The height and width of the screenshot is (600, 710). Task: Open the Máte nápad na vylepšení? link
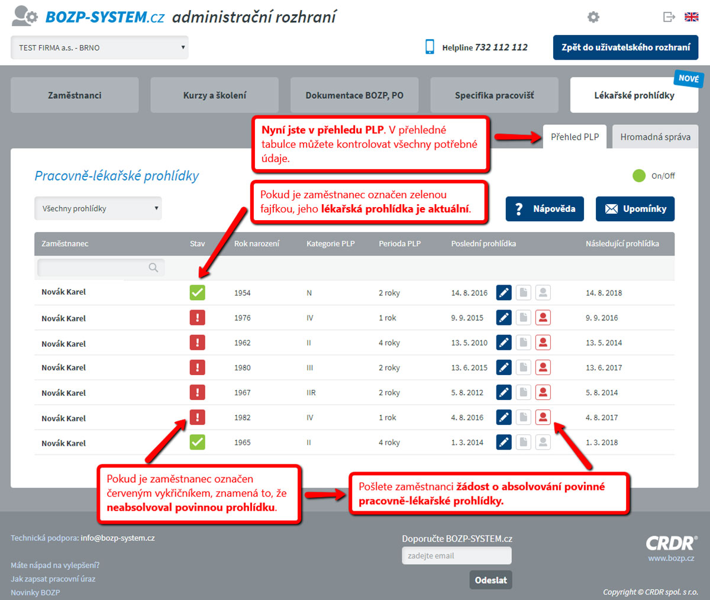pyautogui.click(x=55, y=565)
